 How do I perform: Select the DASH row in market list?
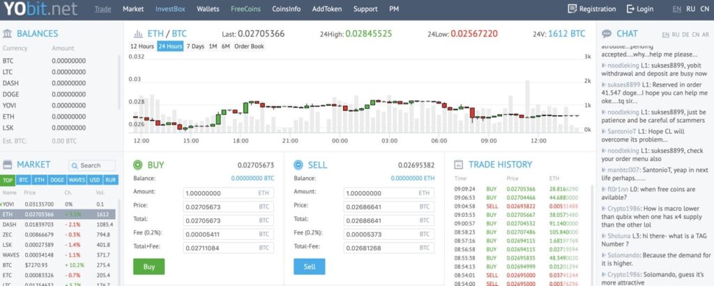click(59, 225)
